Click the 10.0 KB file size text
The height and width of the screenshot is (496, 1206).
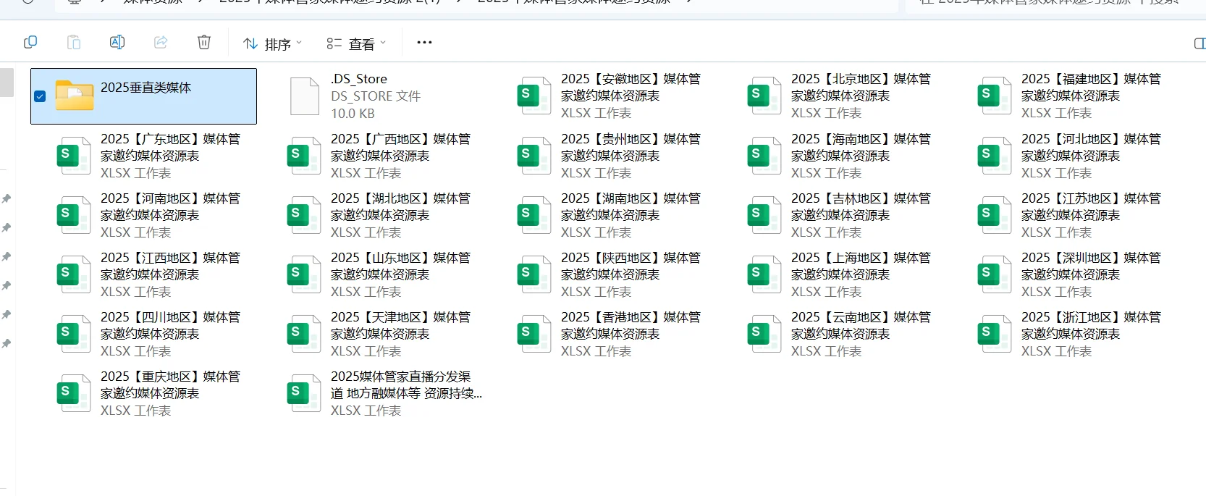tap(353, 114)
